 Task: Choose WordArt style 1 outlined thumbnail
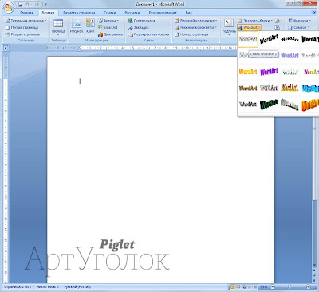[x=248, y=39]
